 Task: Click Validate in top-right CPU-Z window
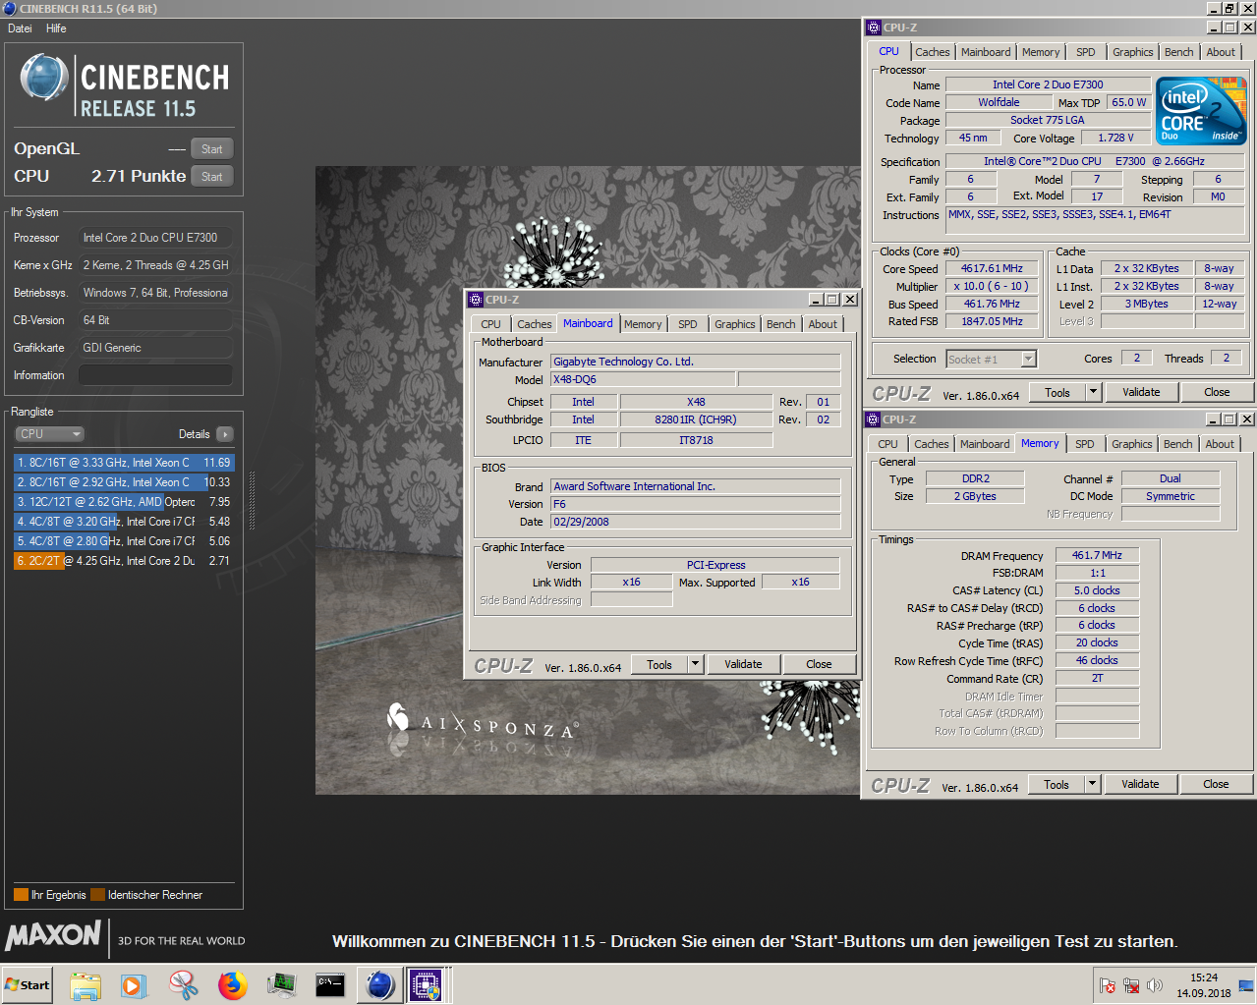click(1141, 392)
